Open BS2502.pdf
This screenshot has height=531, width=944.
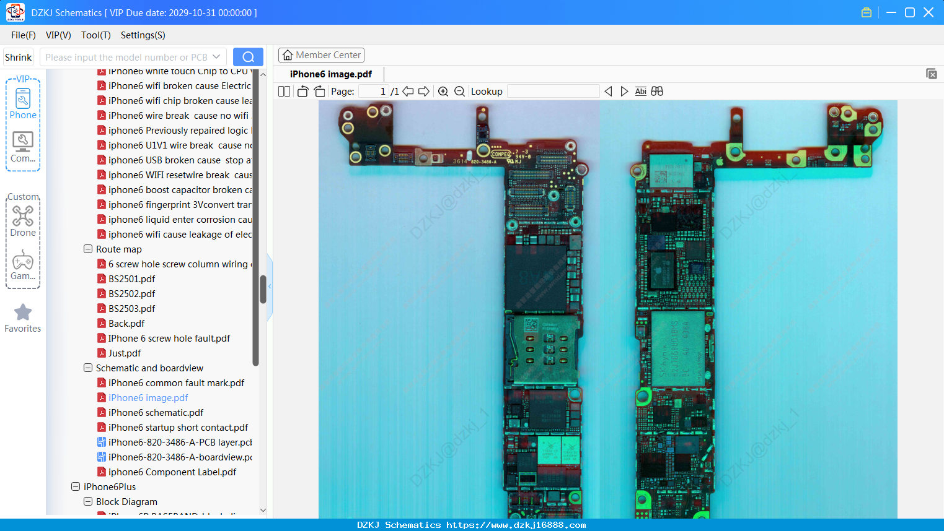point(126,294)
